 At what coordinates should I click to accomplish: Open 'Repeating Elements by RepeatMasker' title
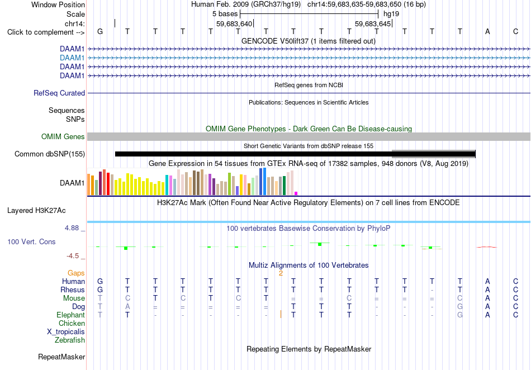[x=309, y=349]
